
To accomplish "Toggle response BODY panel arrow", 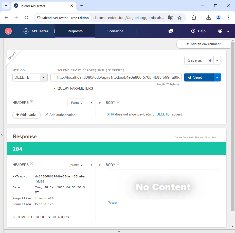I will click(x=100, y=165).
